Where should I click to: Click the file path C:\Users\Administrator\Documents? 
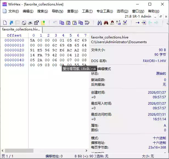pyautogui.click(x=119, y=42)
